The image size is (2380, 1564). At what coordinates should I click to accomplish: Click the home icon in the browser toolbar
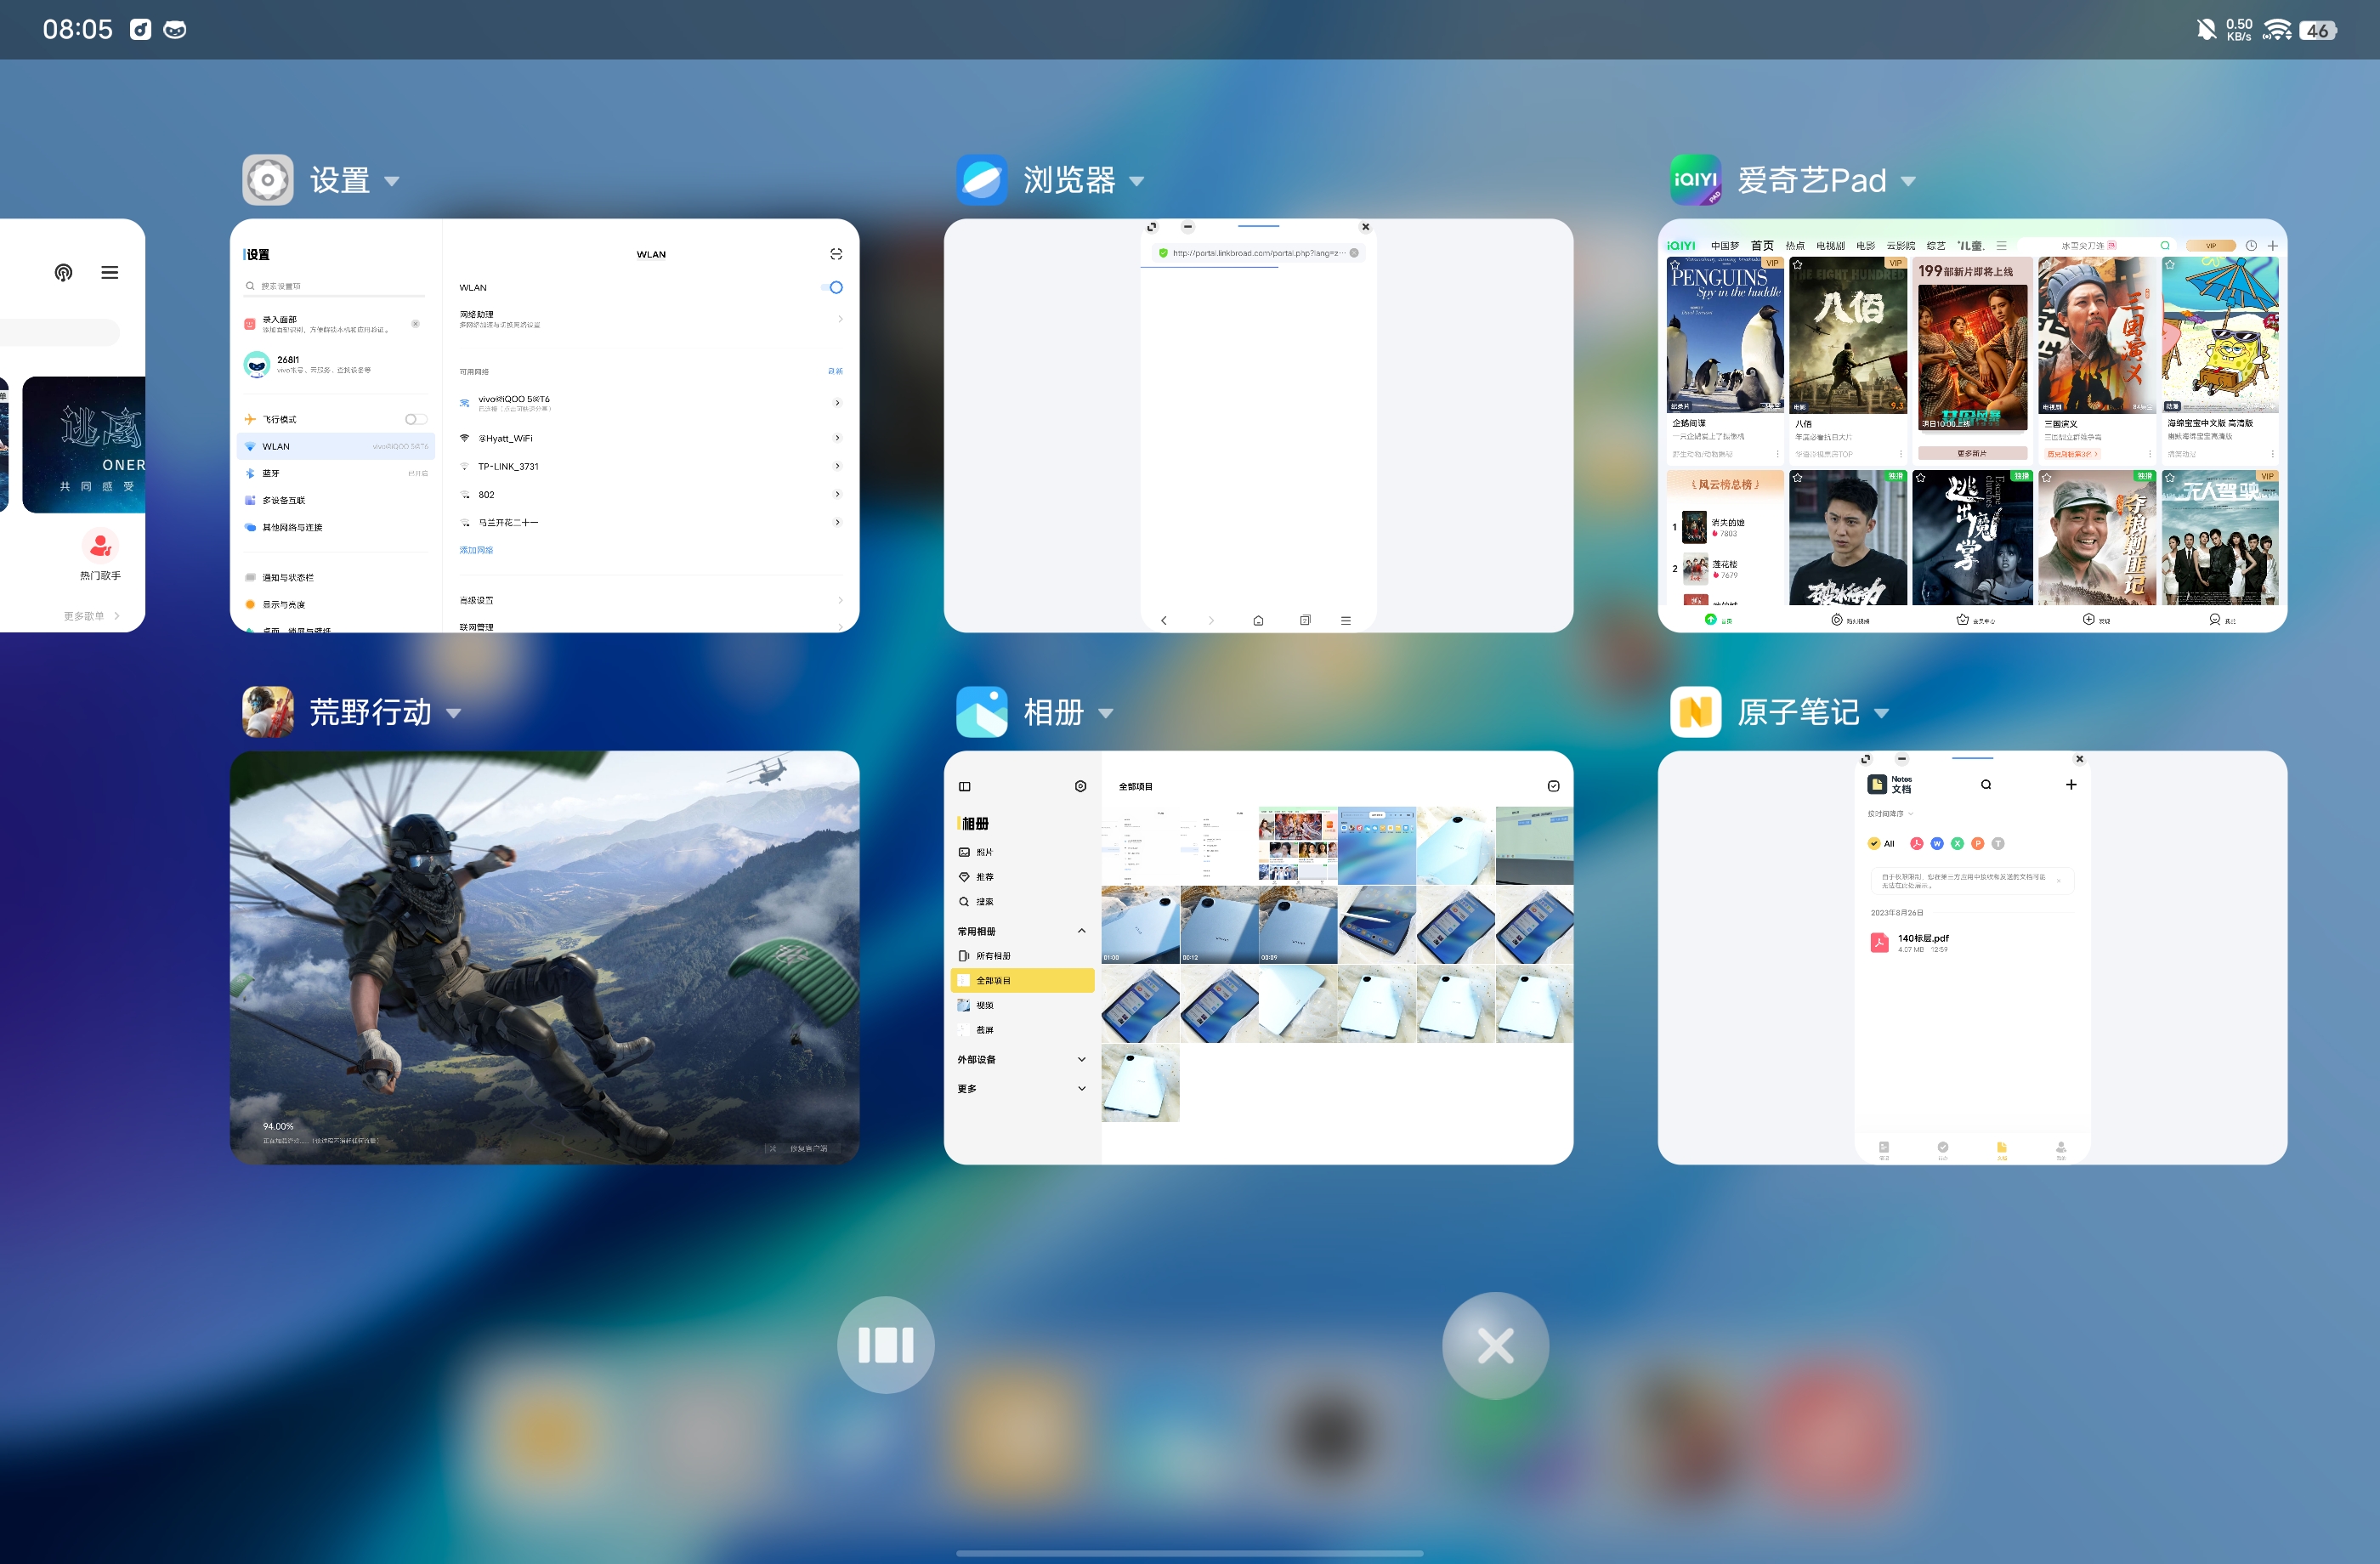(x=1258, y=621)
